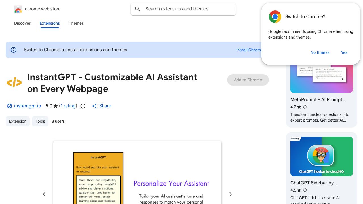Click Yes in Switch to Chrome popup
This screenshot has width=363, height=204.
[x=344, y=52]
